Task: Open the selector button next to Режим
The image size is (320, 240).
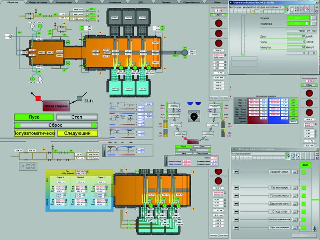Action: click(314, 18)
